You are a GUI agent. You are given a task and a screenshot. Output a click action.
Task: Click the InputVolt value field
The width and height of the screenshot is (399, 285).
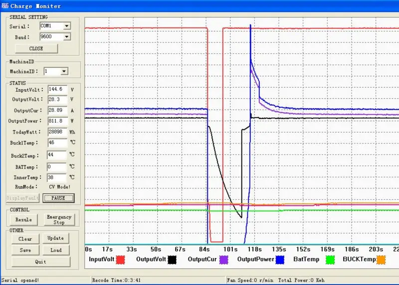coord(57,89)
